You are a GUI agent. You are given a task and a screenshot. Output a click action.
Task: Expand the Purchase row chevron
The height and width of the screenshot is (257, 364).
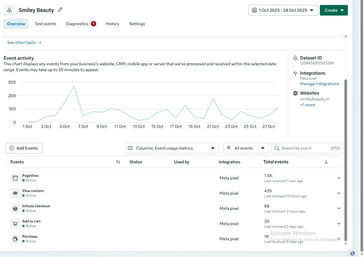coord(339,239)
